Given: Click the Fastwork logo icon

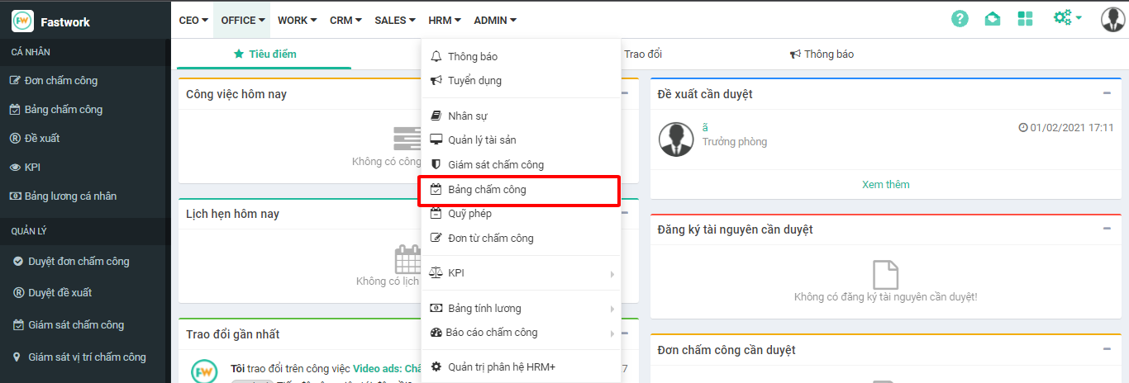Looking at the screenshot, I should click(22, 21).
